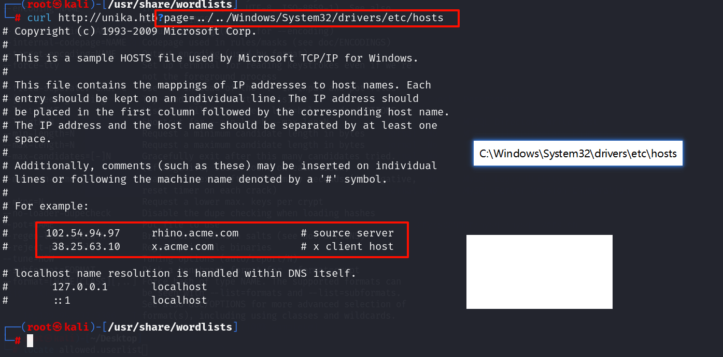
Task: Click the ::1 IPv6 localhost entry
Action: pos(130,300)
